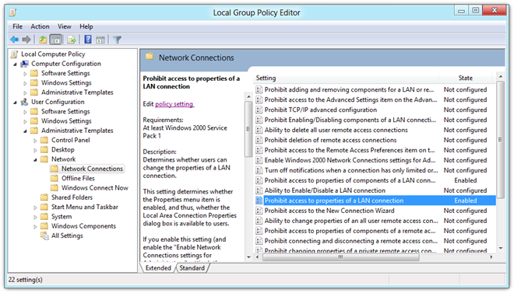Click the Up one level folder icon

[x=43, y=40]
